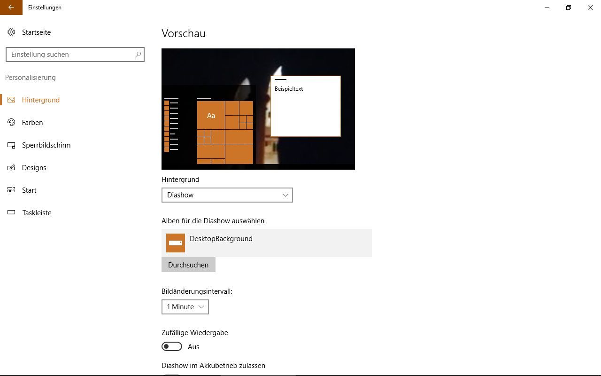The width and height of the screenshot is (601, 376).
Task: Click the Farben palette icon
Action: (x=12, y=123)
